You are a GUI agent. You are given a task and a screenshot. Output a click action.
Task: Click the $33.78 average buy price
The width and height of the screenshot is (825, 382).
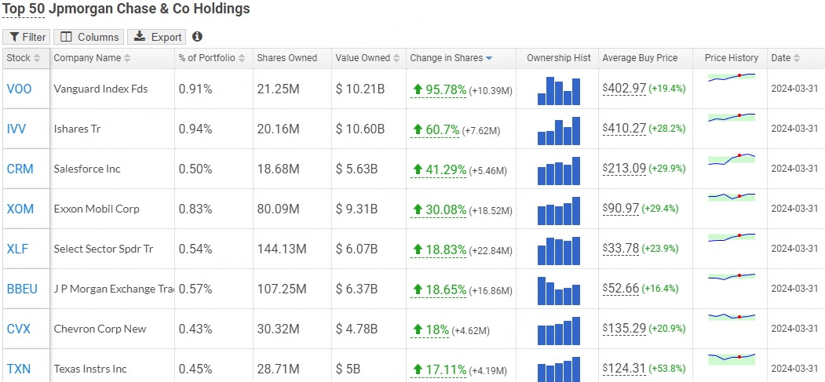click(x=621, y=249)
